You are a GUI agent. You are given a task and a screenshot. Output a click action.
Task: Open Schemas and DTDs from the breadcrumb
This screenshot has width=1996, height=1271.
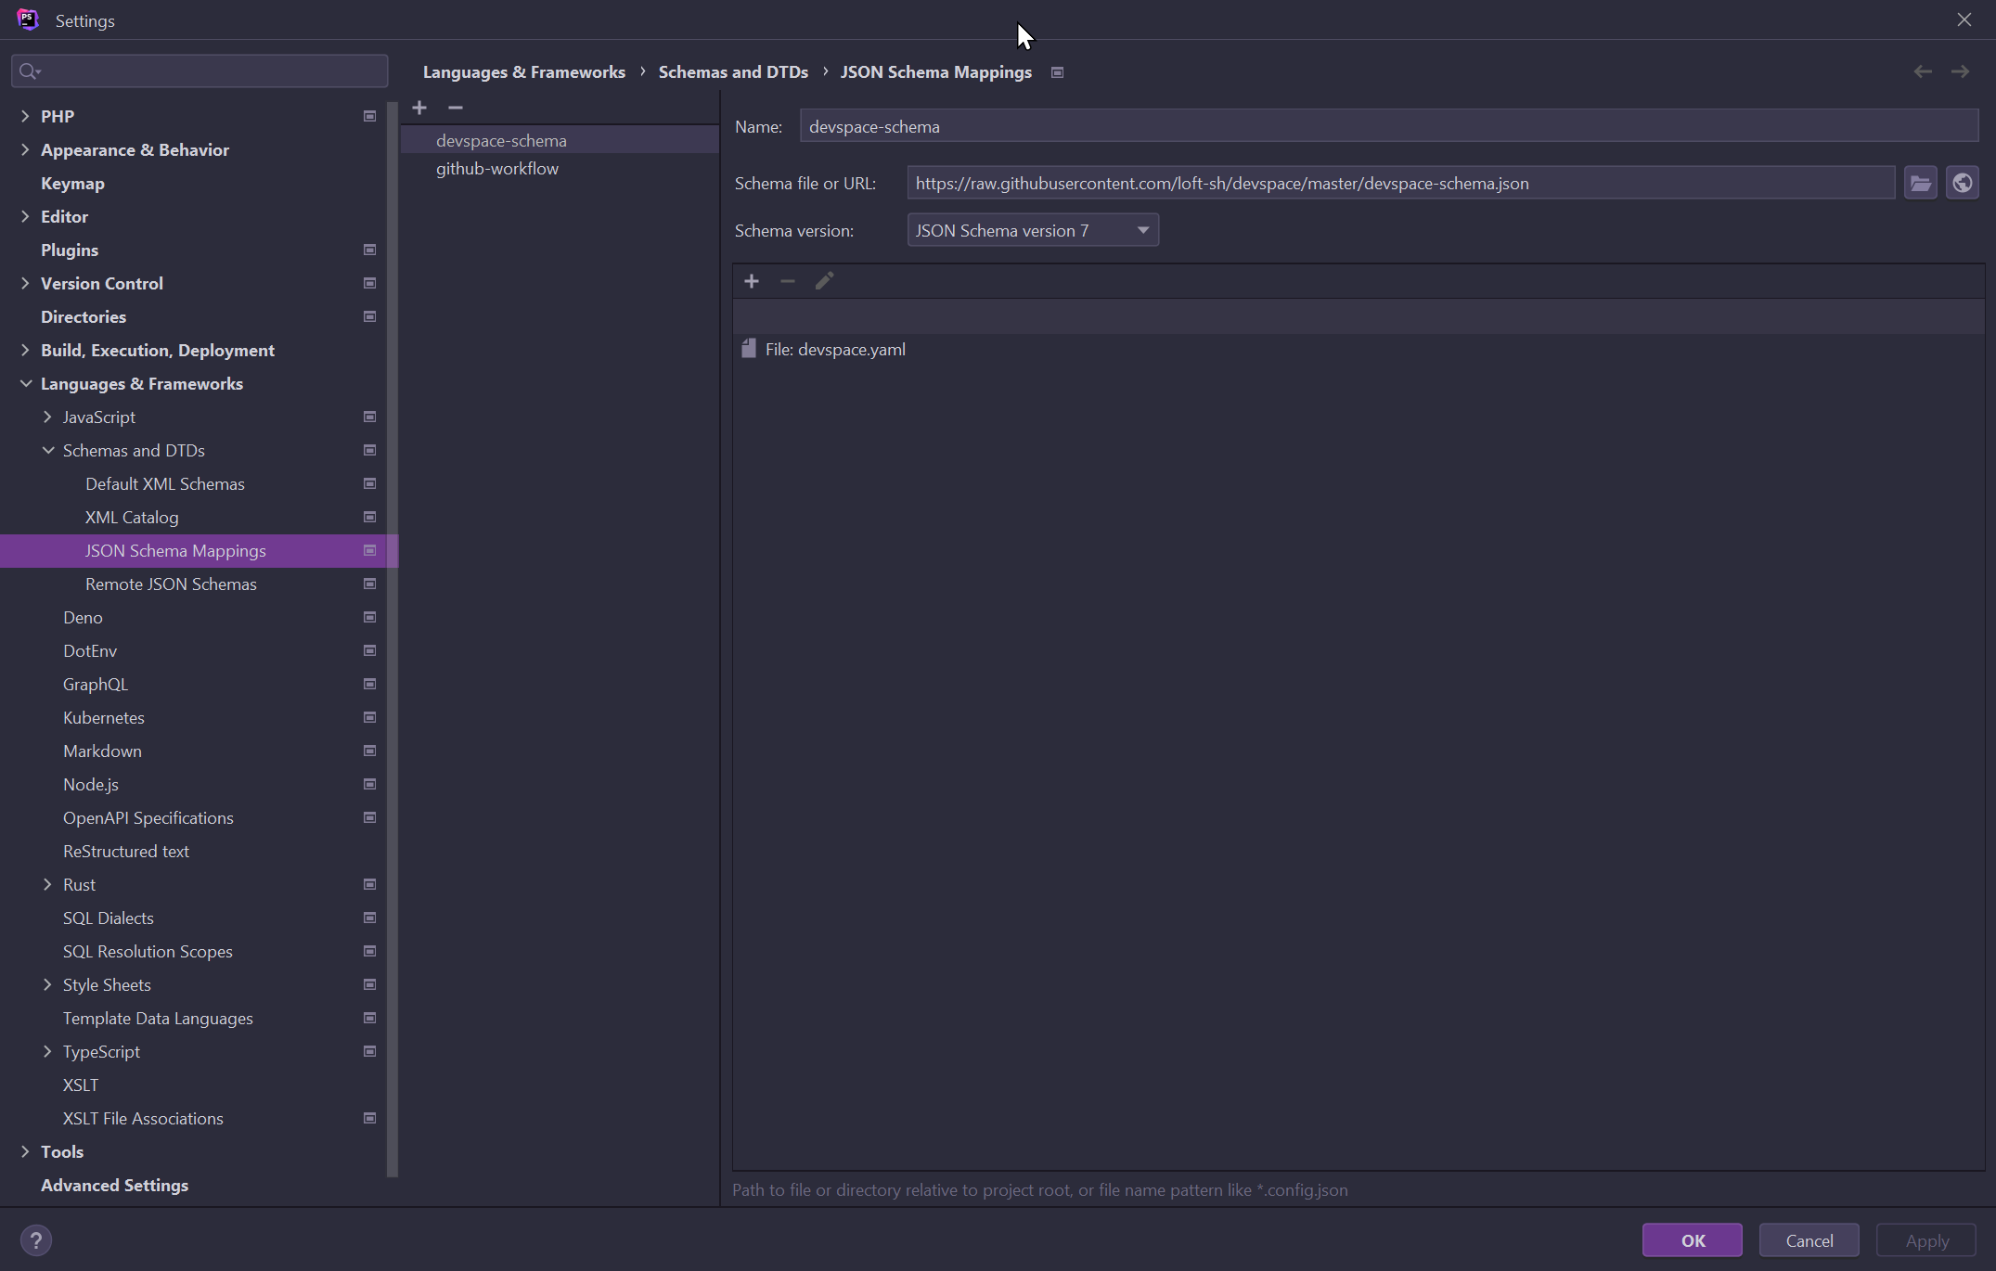(732, 71)
